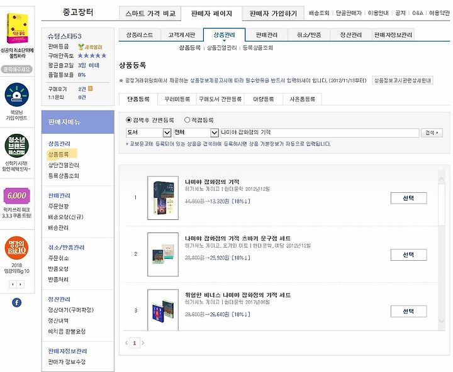Click the 배송조회 top link
The image size is (453, 372).
[x=319, y=13]
